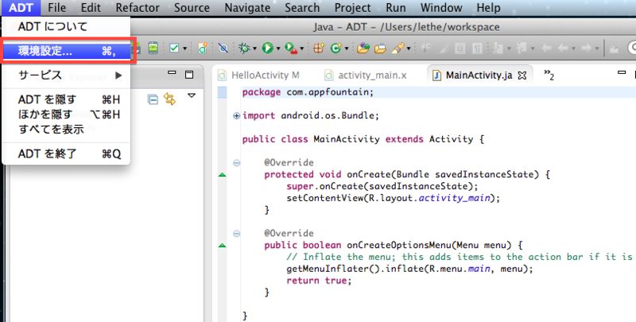Switch to the HelloActivity M tab
This screenshot has width=636, height=322.
coord(260,76)
